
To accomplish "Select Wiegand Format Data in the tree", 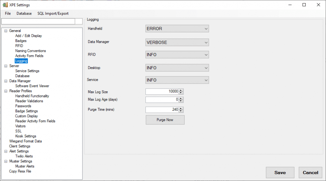I will 25,141.
